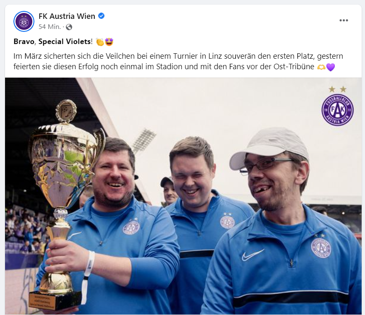The width and height of the screenshot is (365, 315).
Task: Click the Nike swoosh on the right jacket
Action: click(253, 255)
